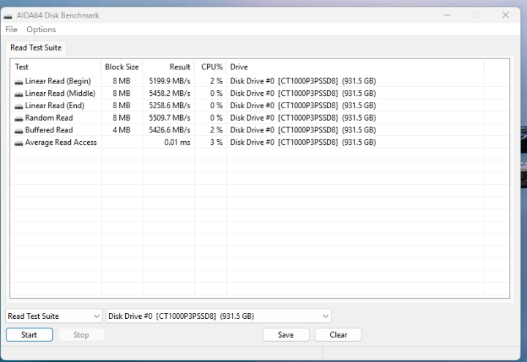Viewport: 527px width, 362px height.
Task: Click the 0.01 ms access time value
Action: click(177, 143)
